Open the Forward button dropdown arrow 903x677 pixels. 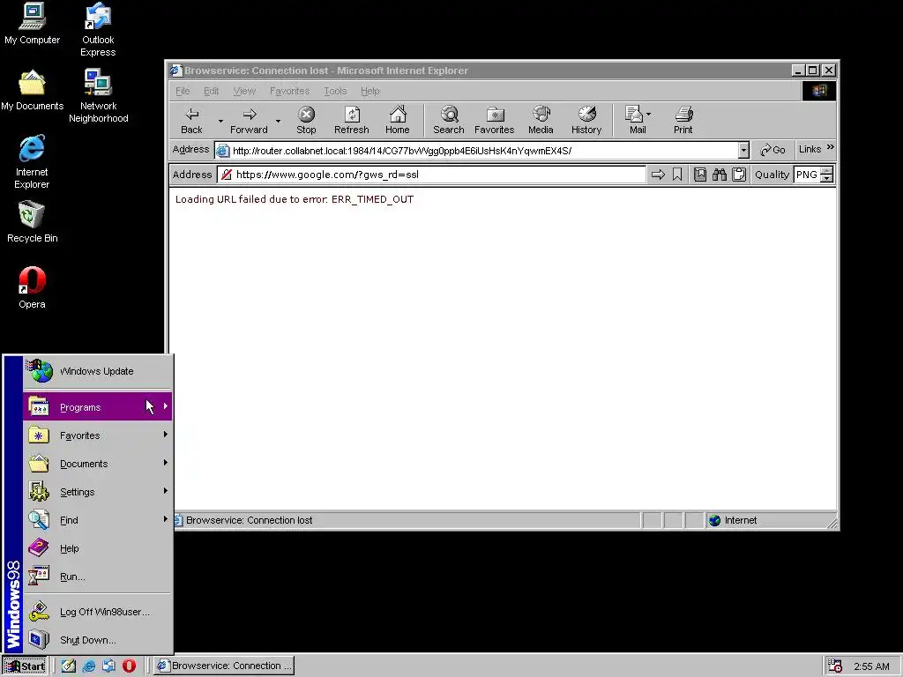pos(278,120)
